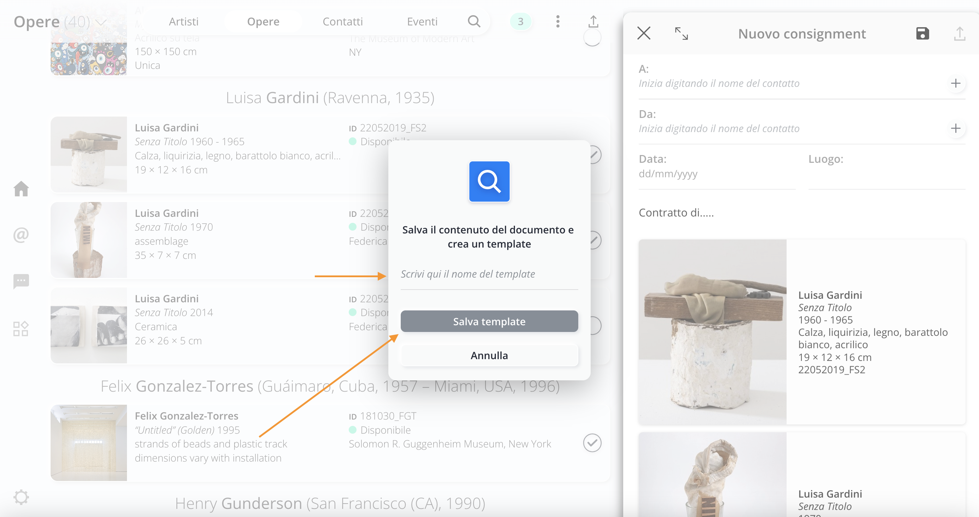Open the chat messages sidebar icon

coord(21,281)
